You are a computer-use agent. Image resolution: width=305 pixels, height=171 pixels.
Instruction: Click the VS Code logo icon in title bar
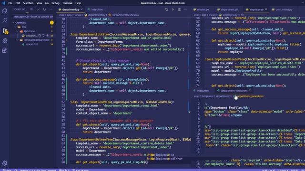[x=3, y=3]
